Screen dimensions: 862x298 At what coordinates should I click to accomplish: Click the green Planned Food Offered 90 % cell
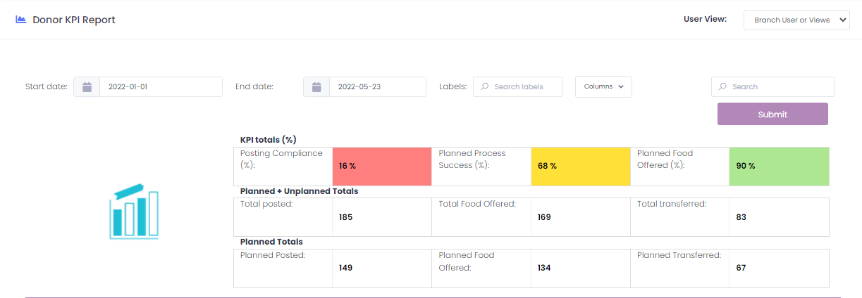pos(779,167)
